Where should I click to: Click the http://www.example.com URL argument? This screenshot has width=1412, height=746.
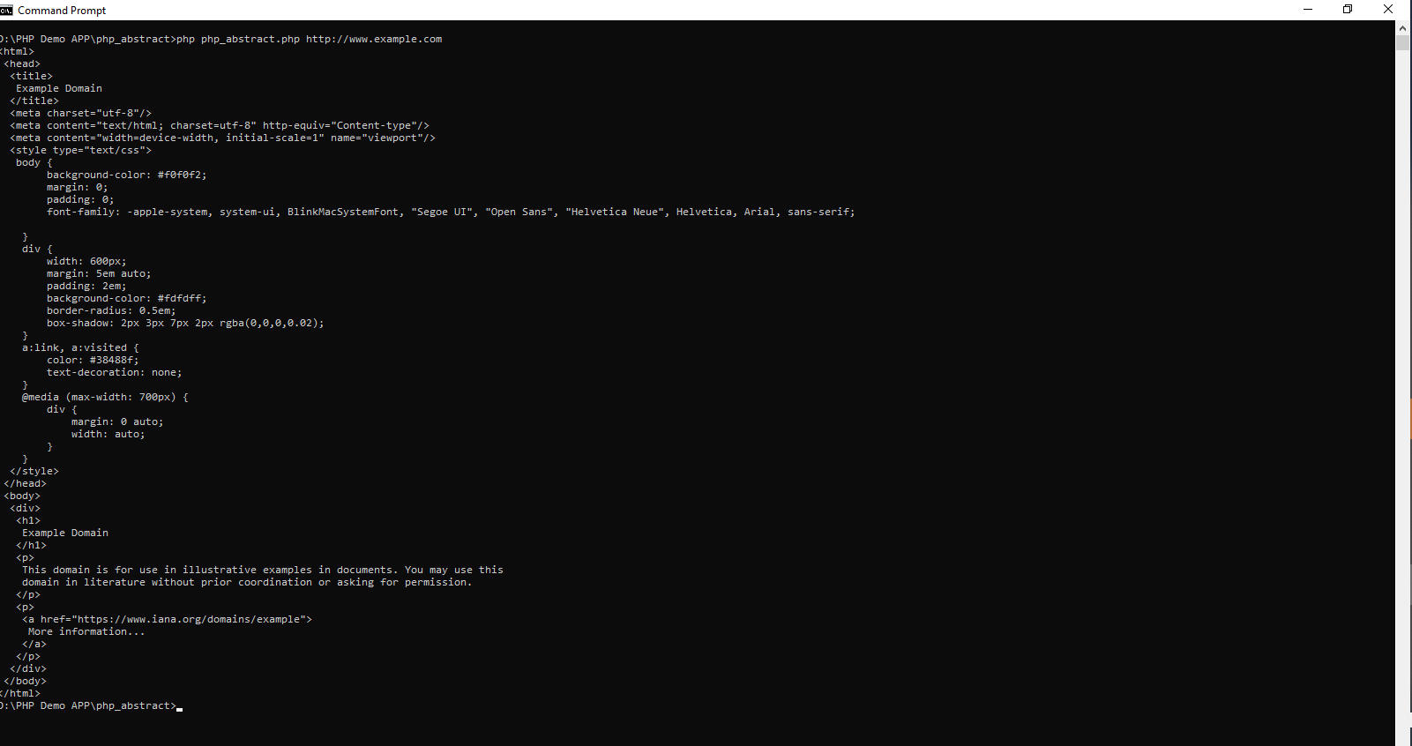(374, 39)
